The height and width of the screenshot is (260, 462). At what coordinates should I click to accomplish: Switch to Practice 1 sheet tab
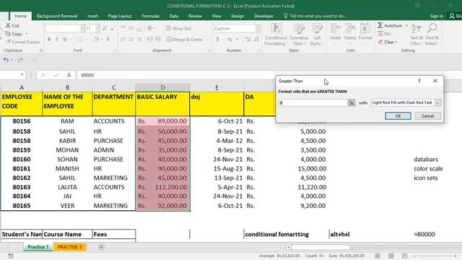click(x=38, y=247)
